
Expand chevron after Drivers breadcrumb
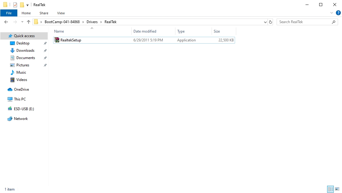point(101,22)
